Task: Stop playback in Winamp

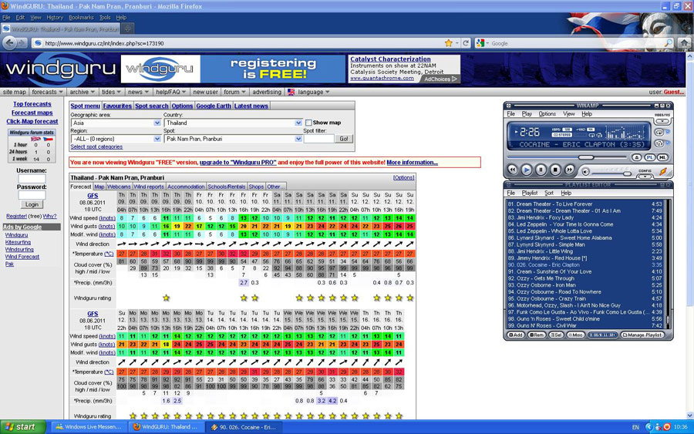Action: (555, 170)
